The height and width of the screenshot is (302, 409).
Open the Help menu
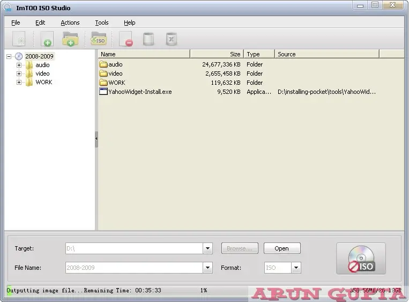pos(129,23)
